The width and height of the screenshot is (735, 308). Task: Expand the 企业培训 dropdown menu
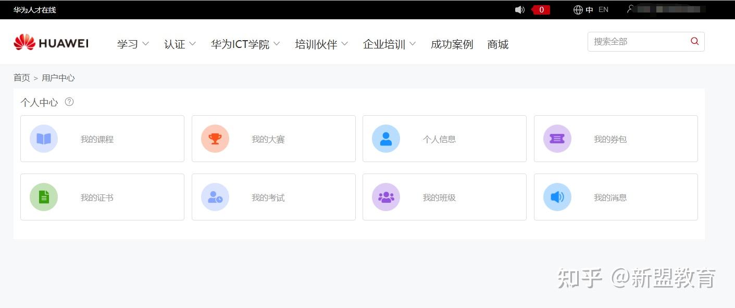(x=389, y=44)
